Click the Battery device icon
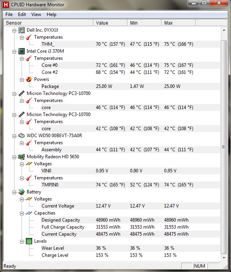 22,192
